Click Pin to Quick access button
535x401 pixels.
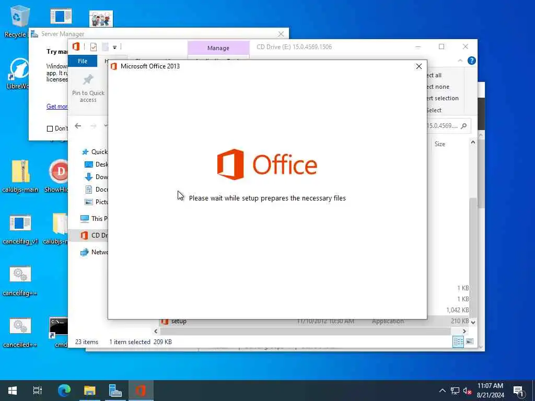pos(88,88)
